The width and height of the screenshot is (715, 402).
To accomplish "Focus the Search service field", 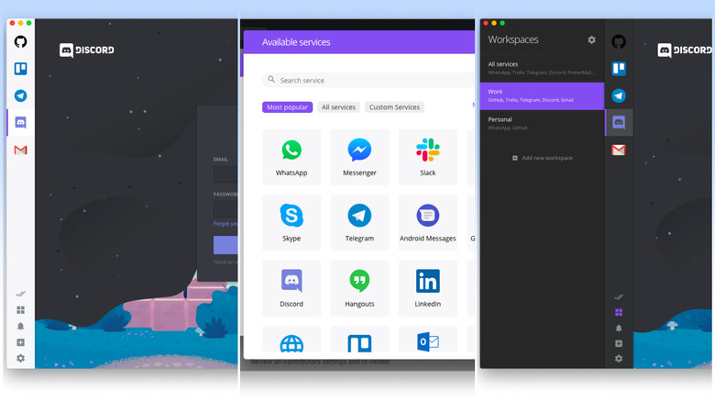I will (x=368, y=80).
